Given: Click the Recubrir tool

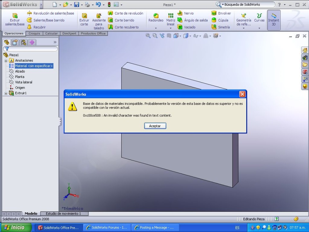Looking at the screenshot, I should pyautogui.click(x=36, y=27).
